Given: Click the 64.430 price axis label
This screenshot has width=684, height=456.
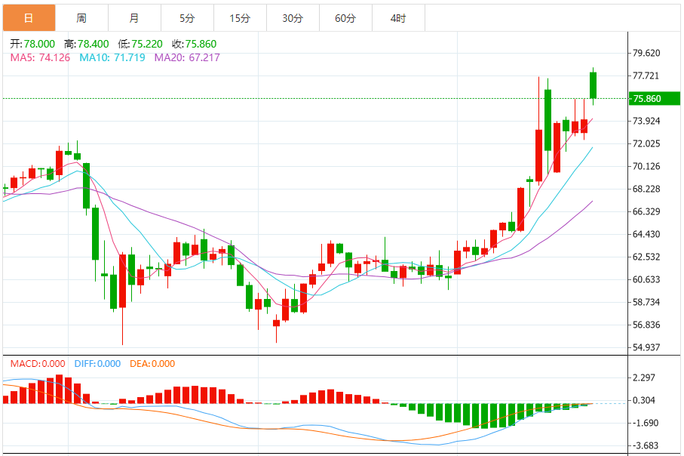Looking at the screenshot, I should click(646, 234).
